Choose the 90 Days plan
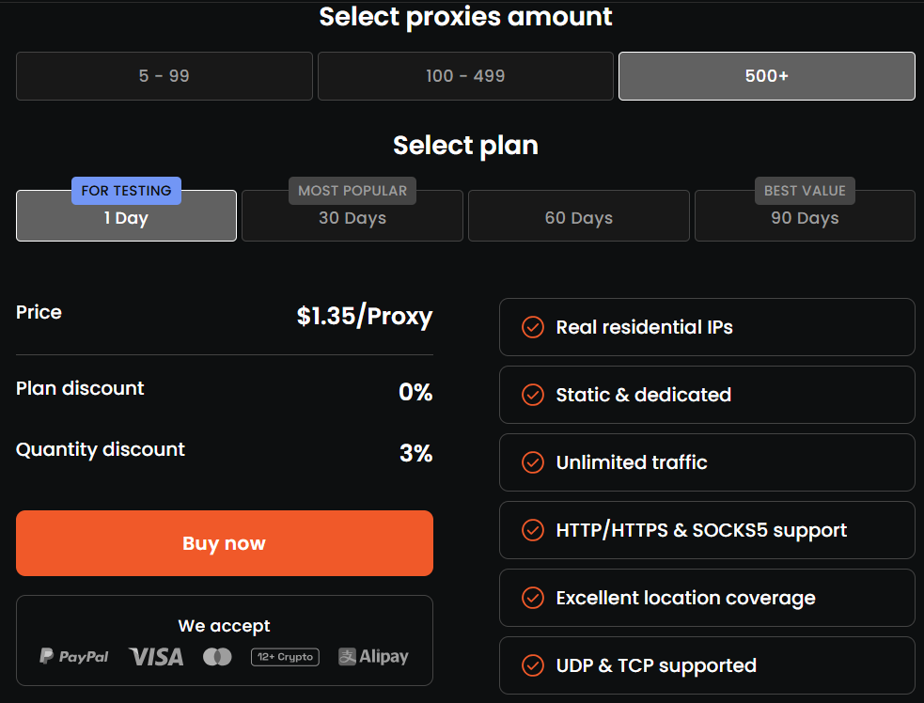Viewport: 924px width, 703px height. [x=805, y=218]
